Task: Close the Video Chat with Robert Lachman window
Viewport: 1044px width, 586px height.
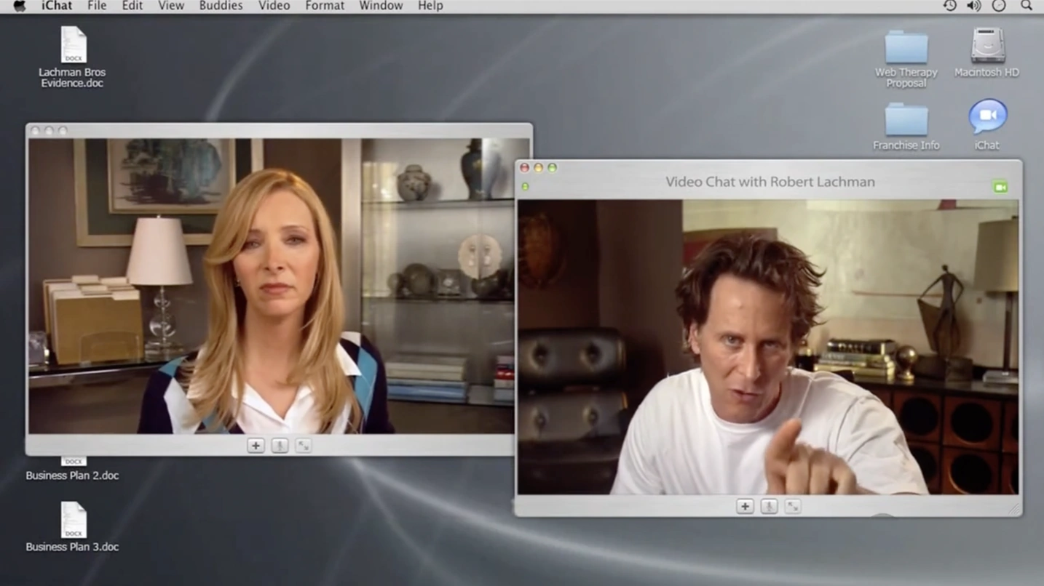Action: point(524,168)
